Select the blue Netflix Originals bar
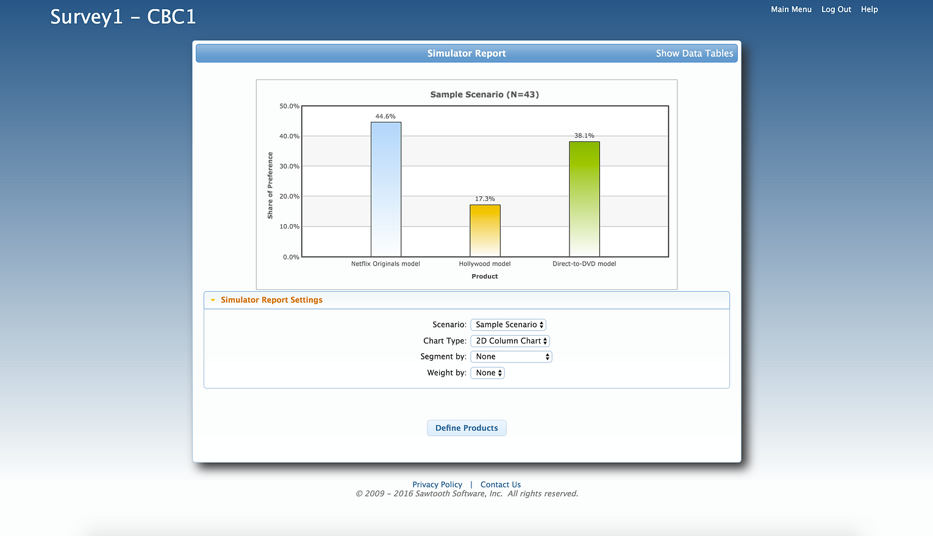 386,189
